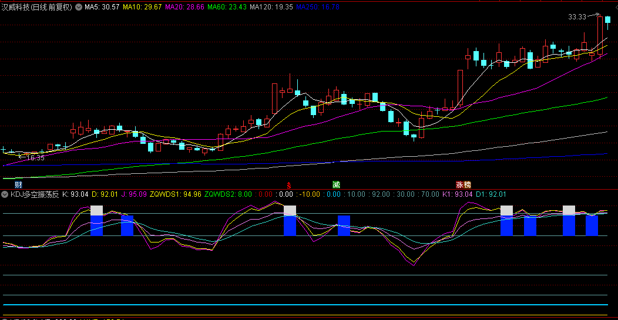
Task: Click the first gray-topped blue KDJ signal bar
Action: 96,221
